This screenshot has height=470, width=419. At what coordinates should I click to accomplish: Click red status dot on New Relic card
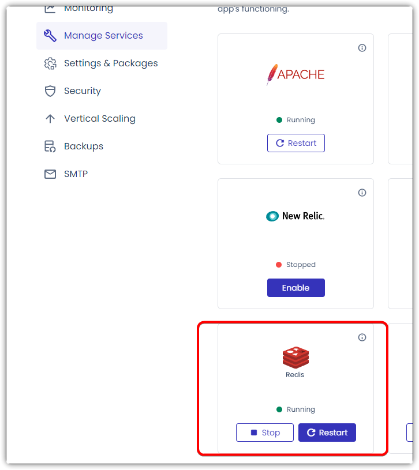279,265
